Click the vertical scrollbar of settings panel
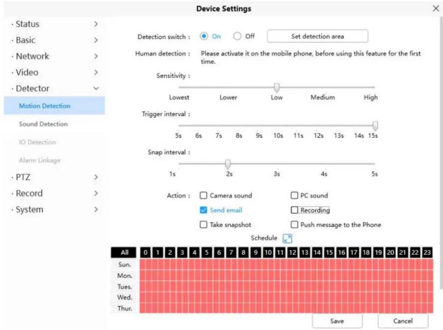 pyautogui.click(x=441, y=152)
